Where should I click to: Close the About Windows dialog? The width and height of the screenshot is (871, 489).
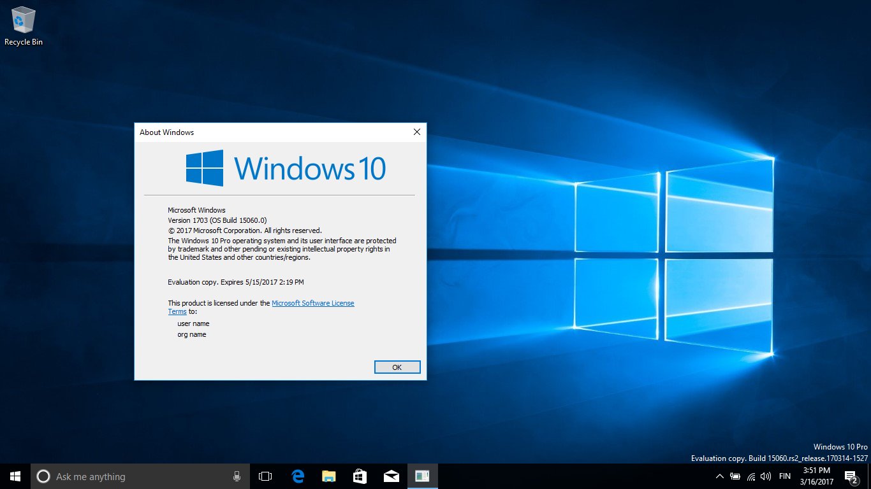tap(417, 132)
